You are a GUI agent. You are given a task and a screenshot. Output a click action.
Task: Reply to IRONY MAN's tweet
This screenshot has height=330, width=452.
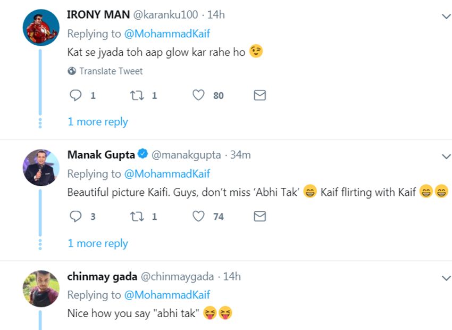77,95
